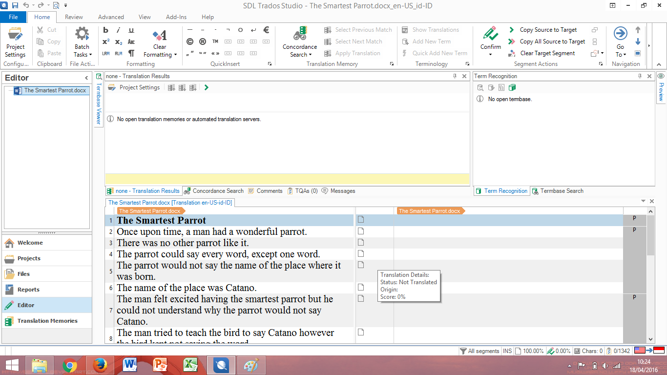Apply bold formatting

pyautogui.click(x=106, y=30)
